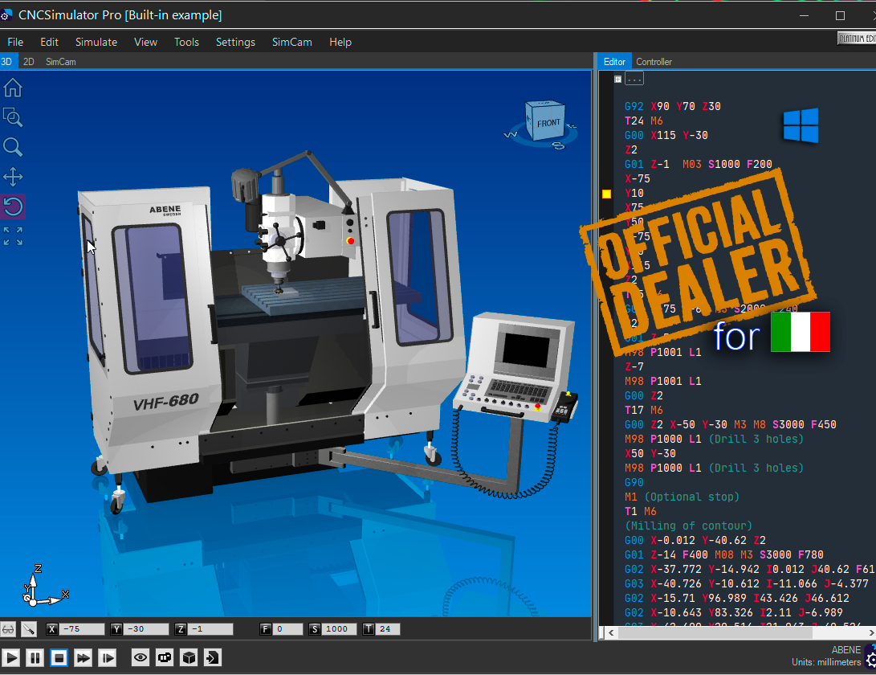This screenshot has height=675, width=876.
Task: Click the import document arrow icon
Action: [212, 657]
